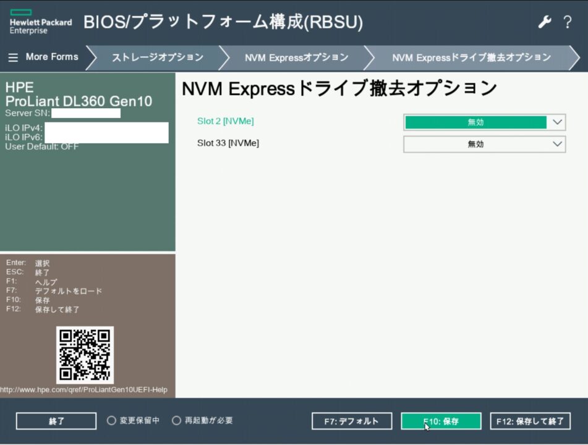588x445 pixels.
Task: Go to NVM Expressオプション breadcrumb
Action: click(x=296, y=57)
